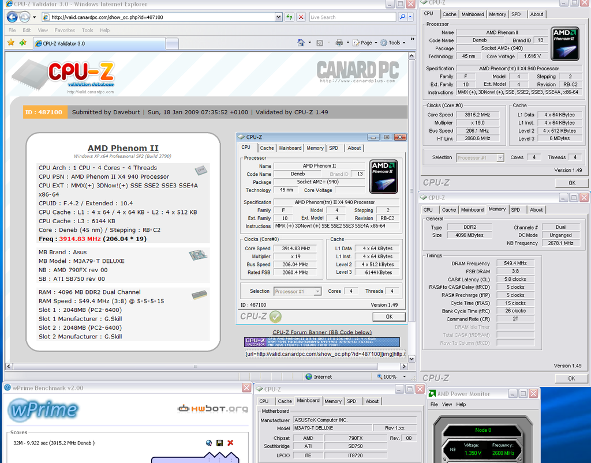Switch to About tab in top-right CPU-Z

pyautogui.click(x=536, y=14)
